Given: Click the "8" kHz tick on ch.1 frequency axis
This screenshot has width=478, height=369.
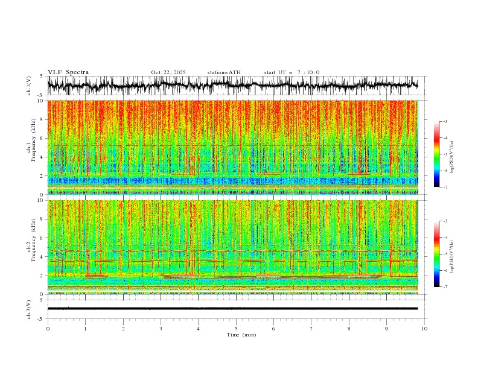Looking at the screenshot, I should (42, 119).
